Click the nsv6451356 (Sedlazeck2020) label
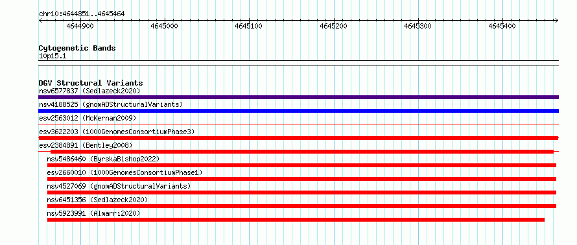Viewport: 577px width, 245px height. click(x=97, y=200)
